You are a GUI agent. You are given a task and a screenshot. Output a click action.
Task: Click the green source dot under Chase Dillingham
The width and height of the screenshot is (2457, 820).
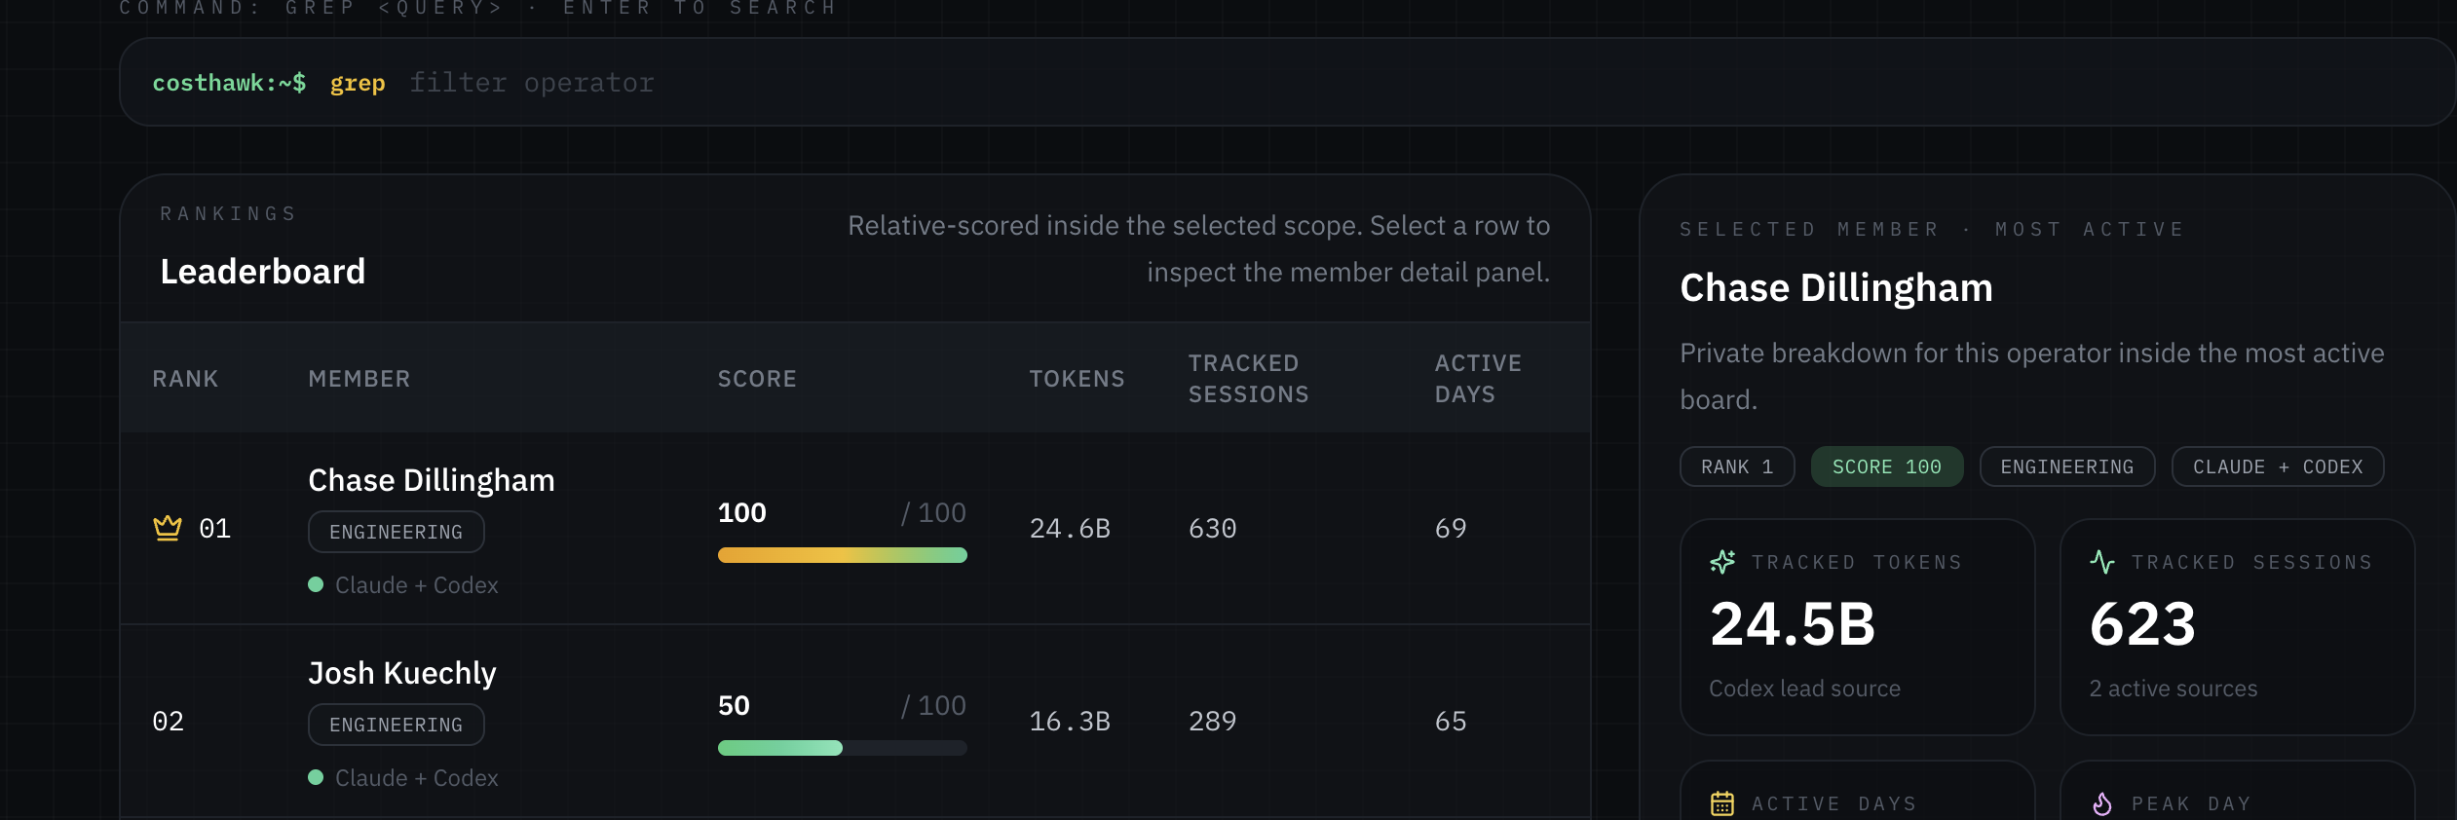click(317, 584)
